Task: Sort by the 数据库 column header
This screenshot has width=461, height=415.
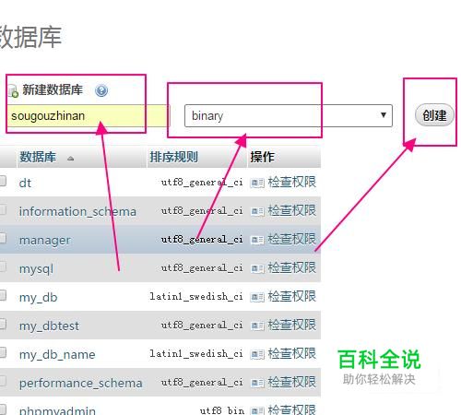Action: click(x=38, y=157)
